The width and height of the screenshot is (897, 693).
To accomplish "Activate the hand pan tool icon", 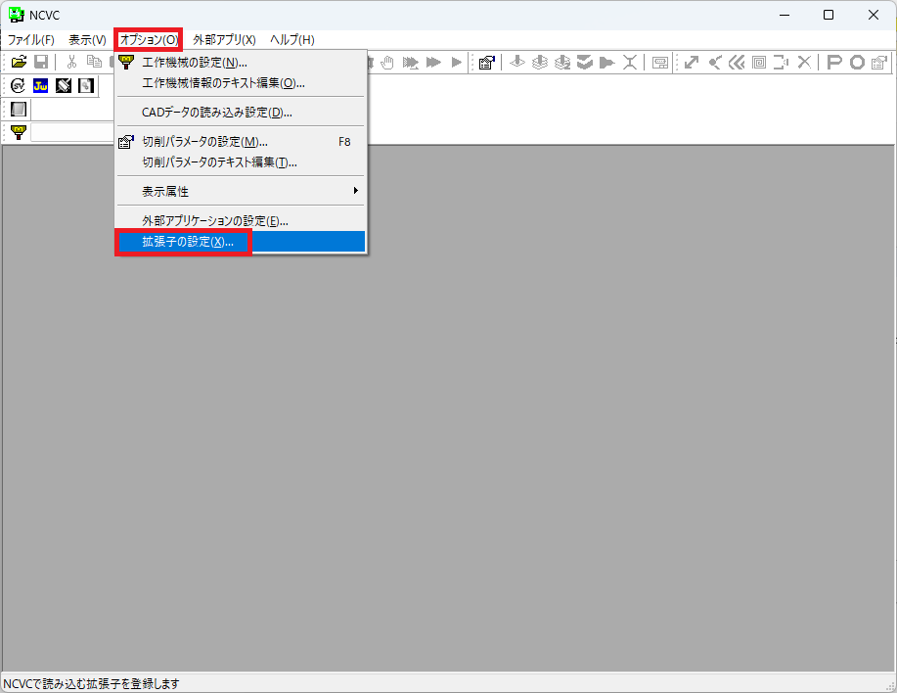I will [x=386, y=62].
